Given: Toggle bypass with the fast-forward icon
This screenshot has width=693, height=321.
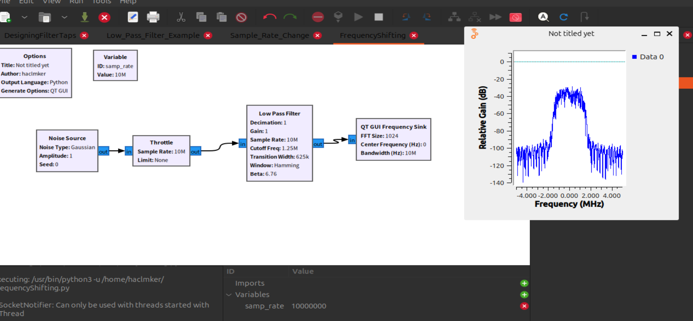Looking at the screenshot, I should 495,17.
